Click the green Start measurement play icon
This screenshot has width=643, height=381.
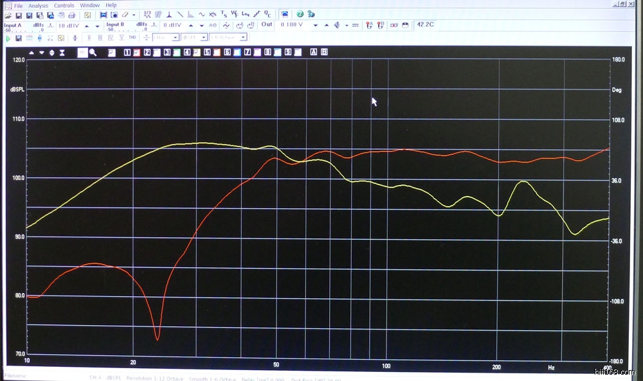tap(8, 38)
